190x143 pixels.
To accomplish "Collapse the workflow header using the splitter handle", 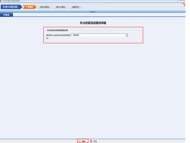I will coord(93,12).
